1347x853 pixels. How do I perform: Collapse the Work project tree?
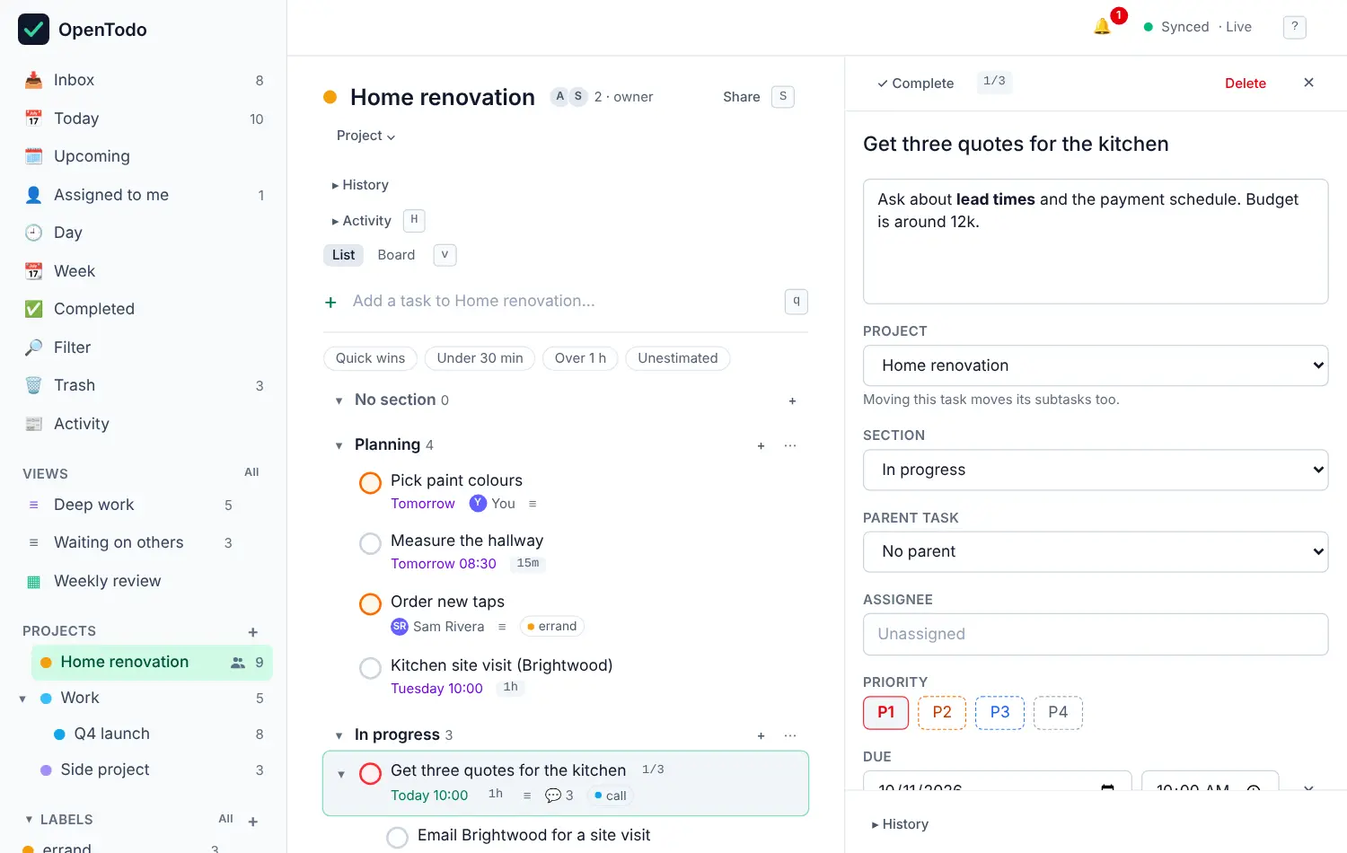tap(22, 699)
